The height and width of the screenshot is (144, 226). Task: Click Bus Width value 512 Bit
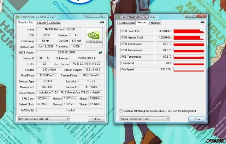coord(91,81)
